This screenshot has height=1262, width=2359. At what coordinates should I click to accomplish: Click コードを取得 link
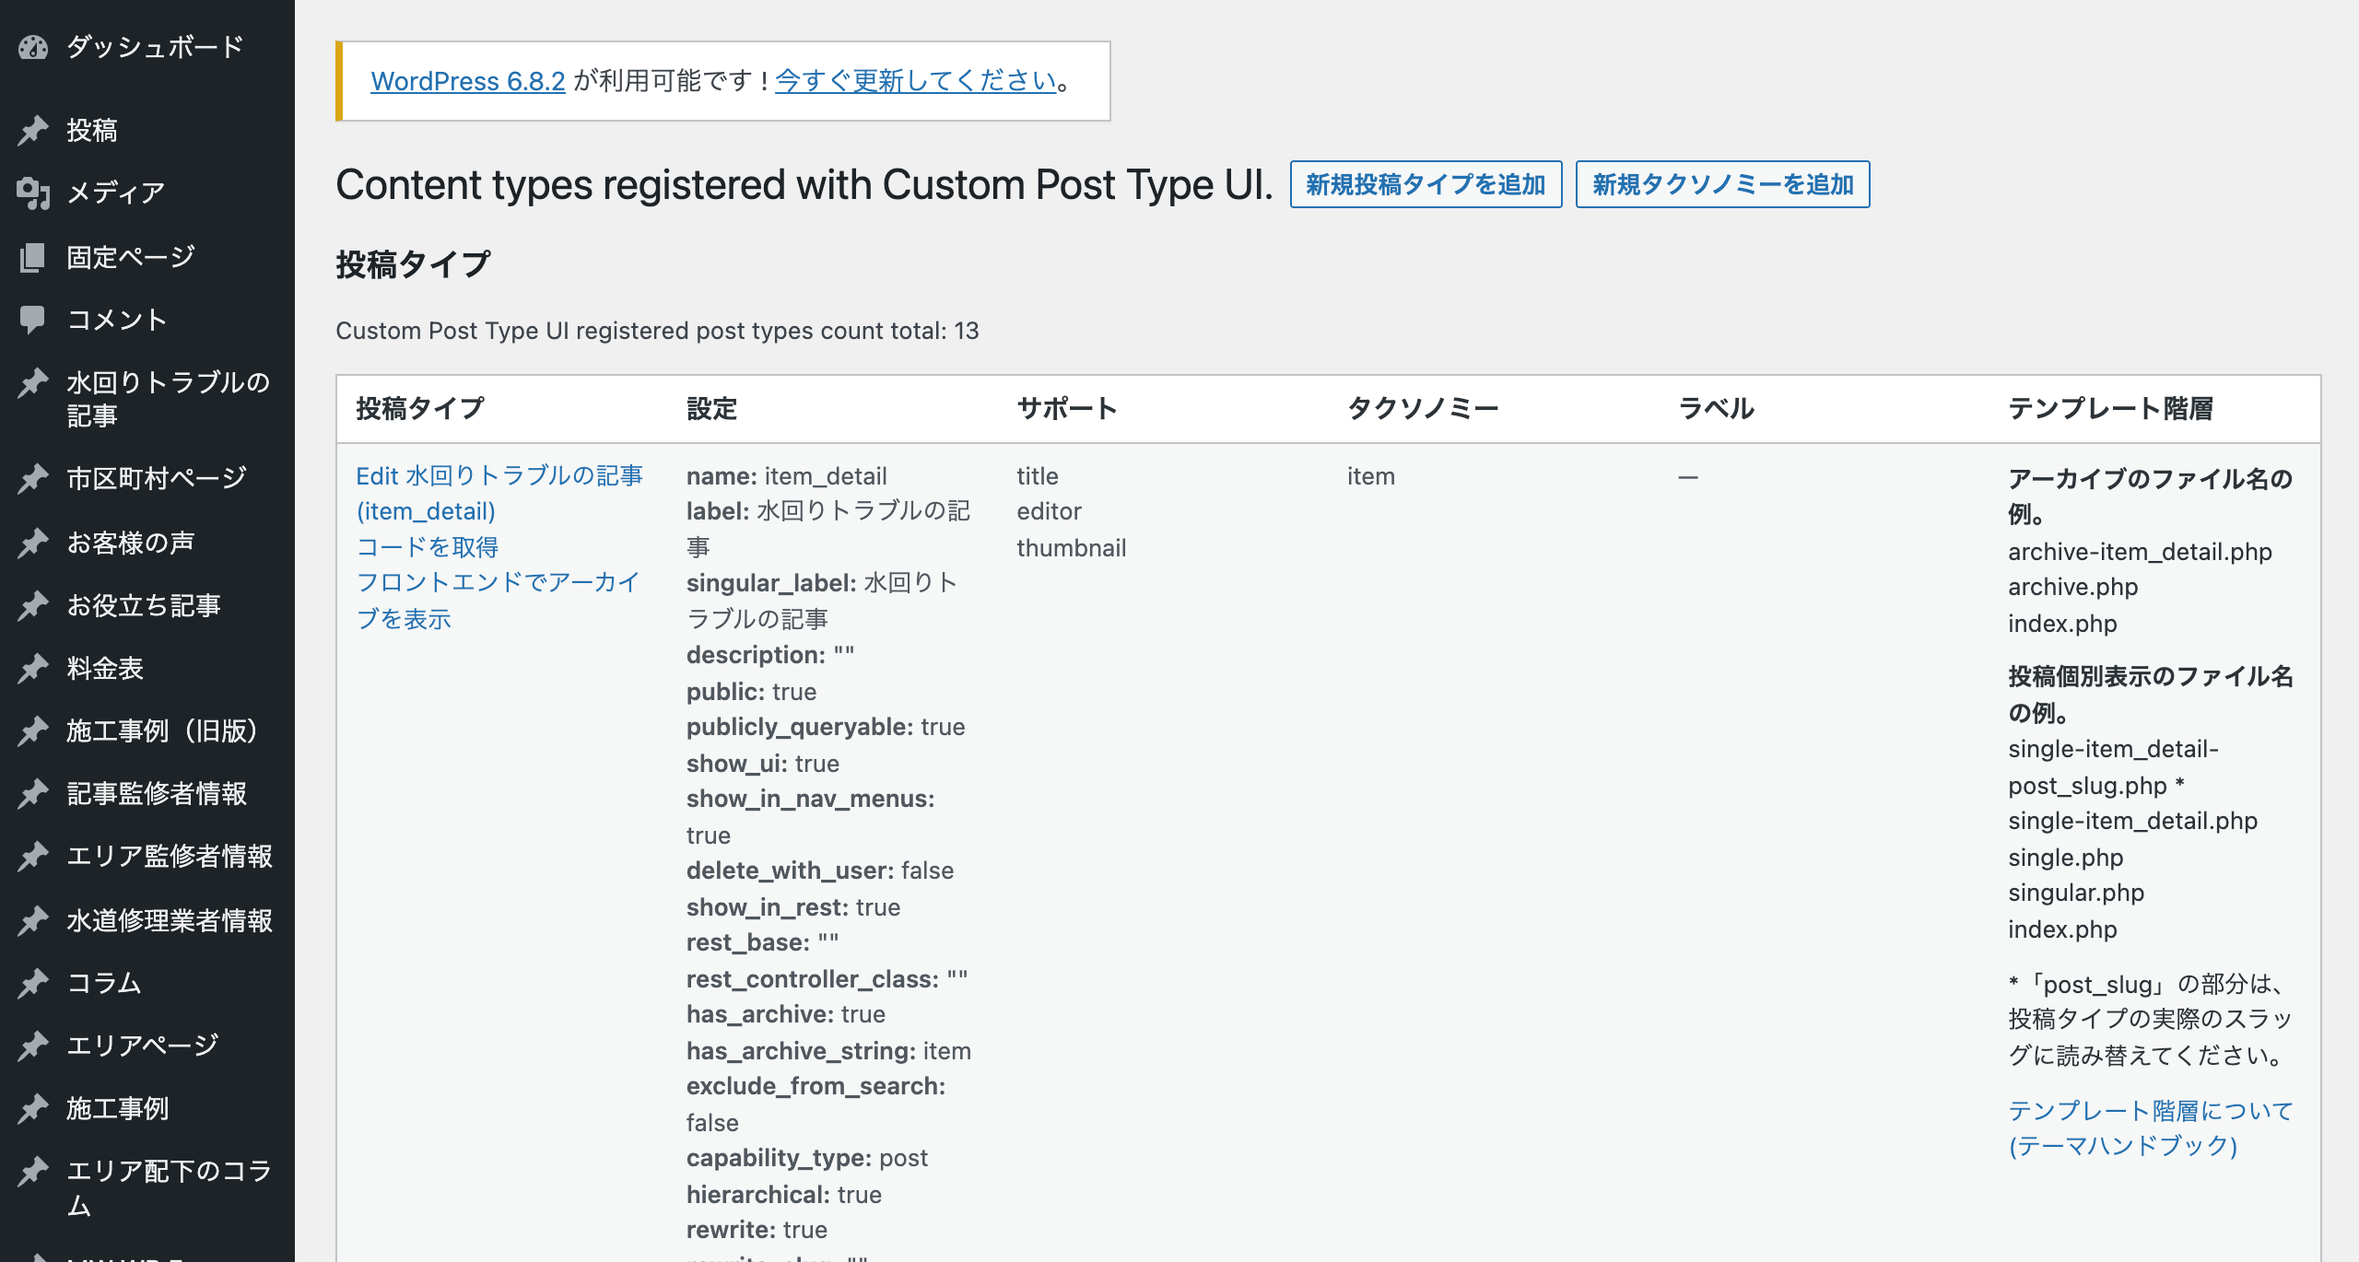[427, 547]
